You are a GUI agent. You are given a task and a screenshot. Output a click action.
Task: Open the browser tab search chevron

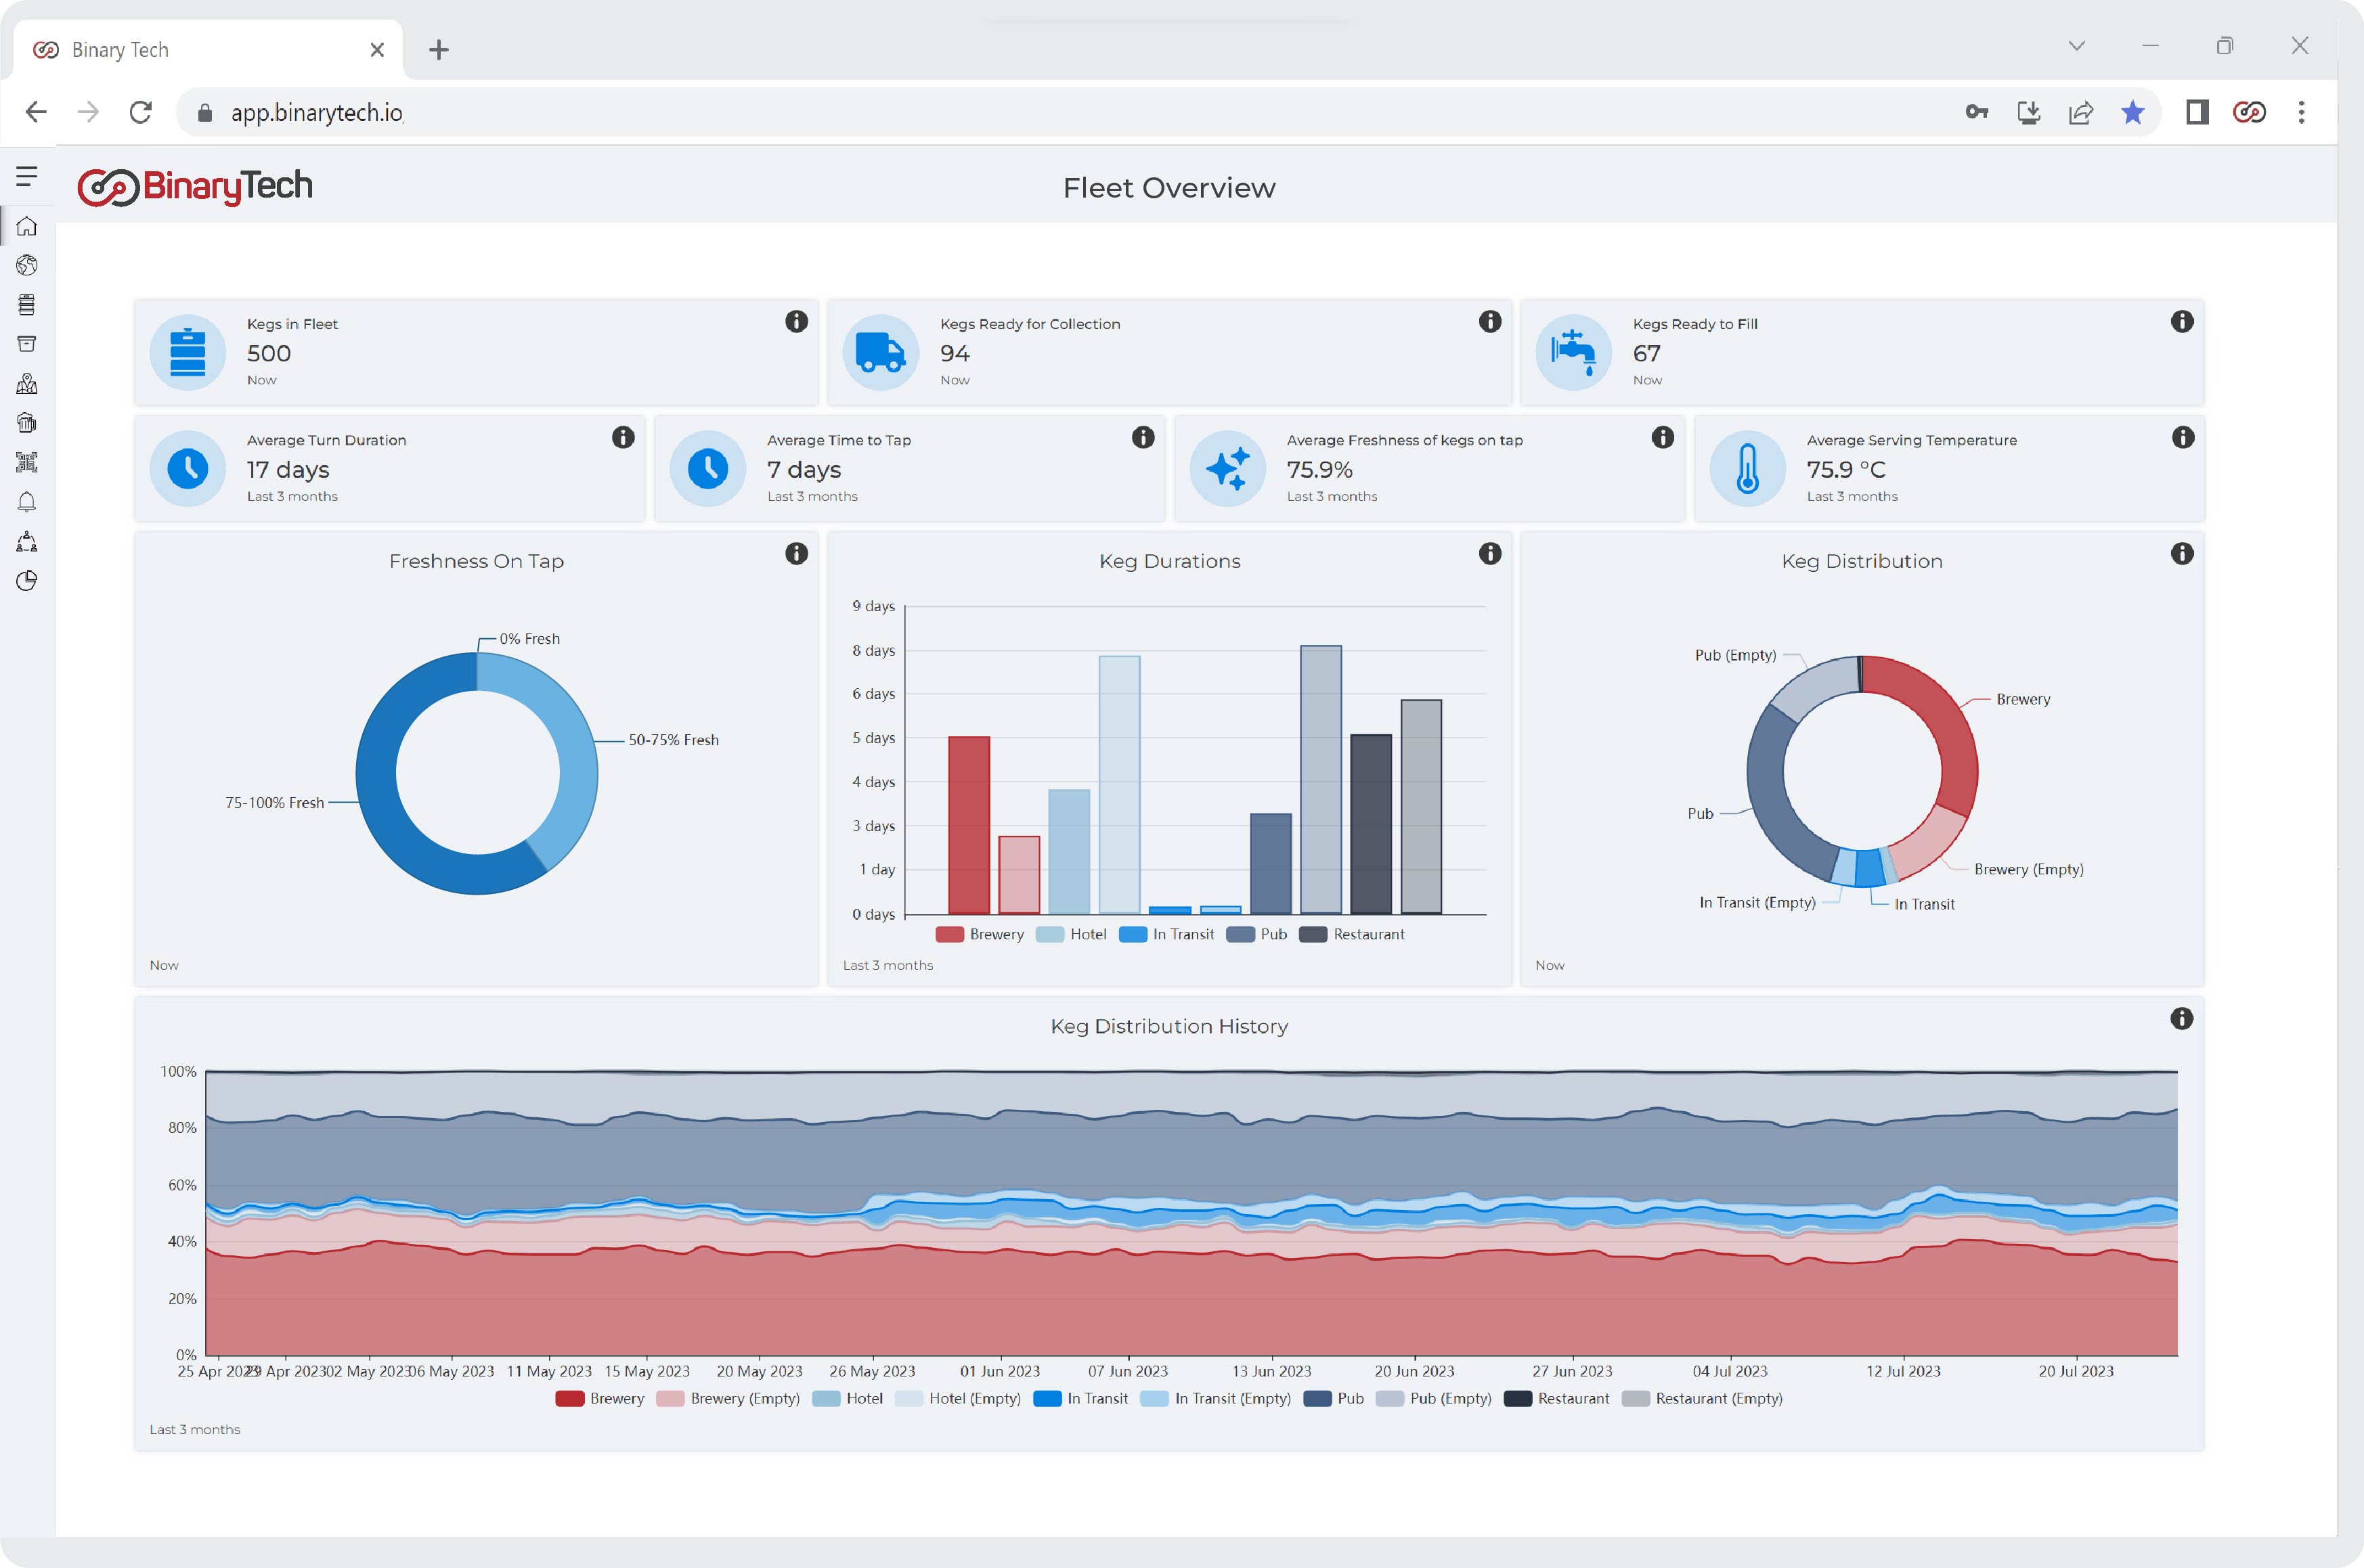pos(2077,46)
